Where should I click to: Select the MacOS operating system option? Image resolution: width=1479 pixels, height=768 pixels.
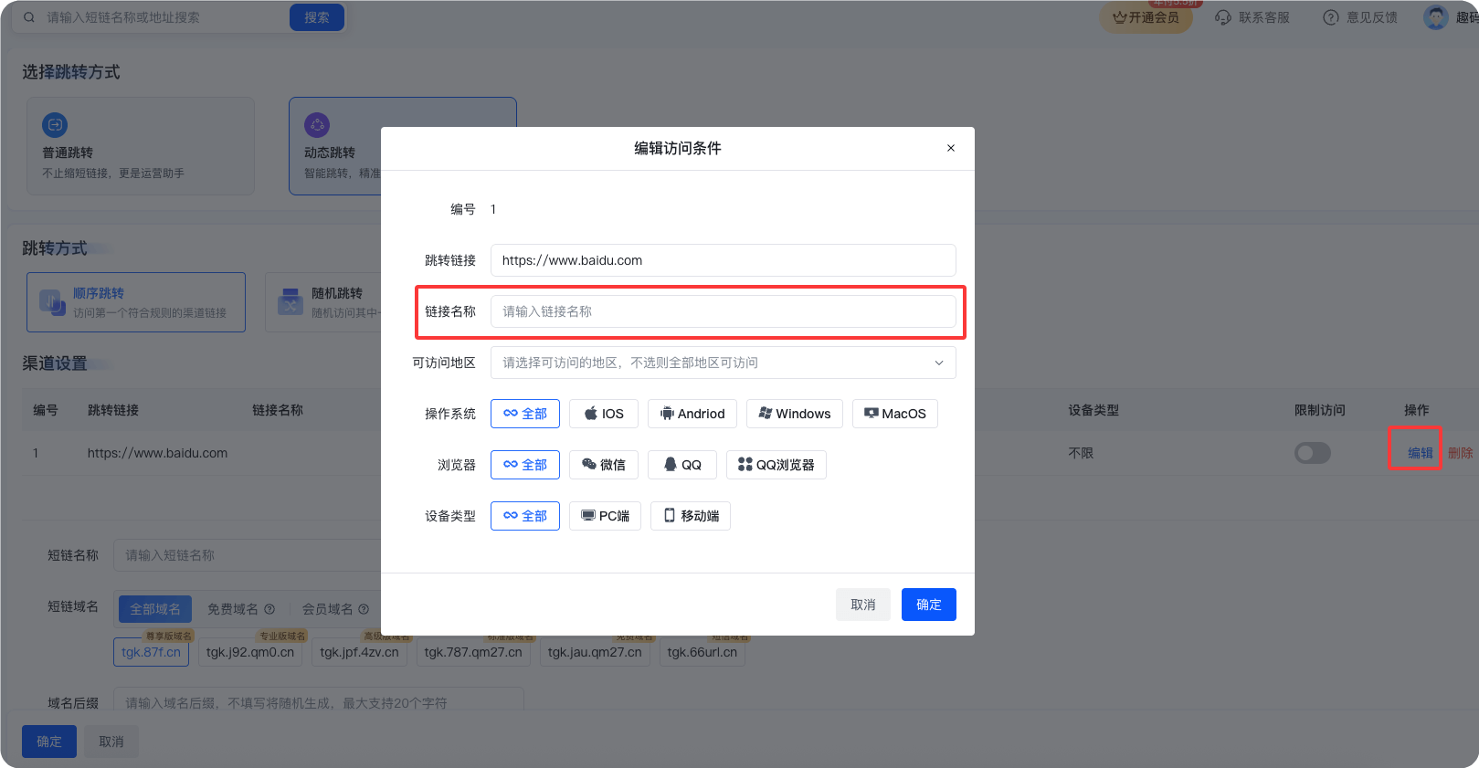(895, 414)
